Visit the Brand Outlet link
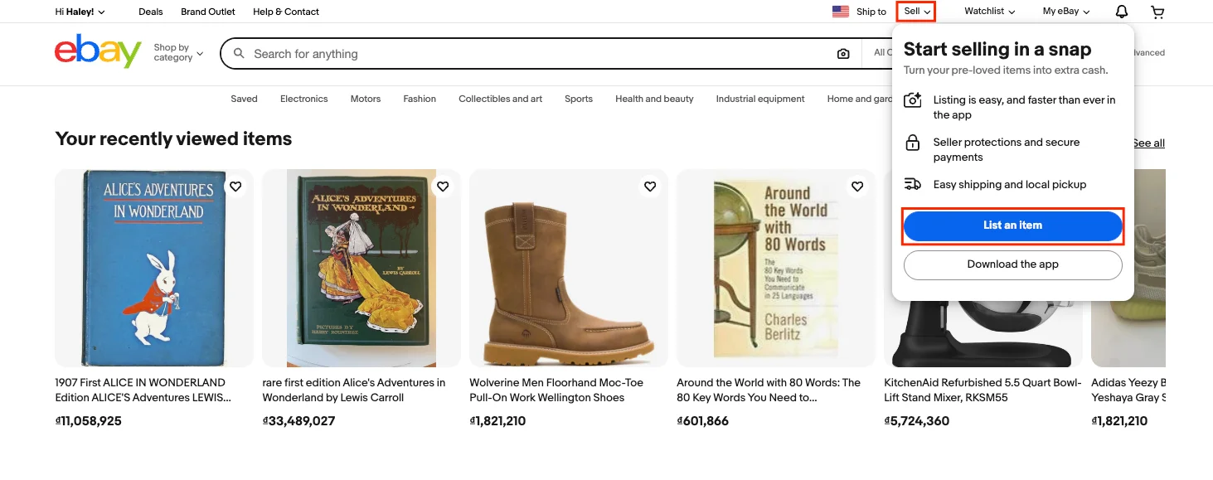Viewport: 1213px width, 480px height. pos(208,12)
